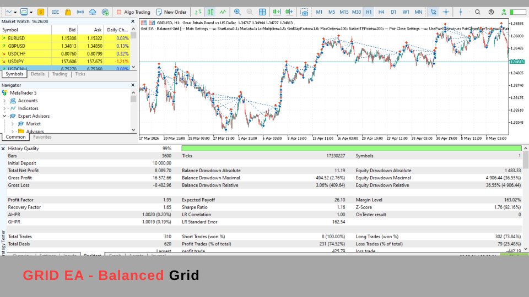Expand the Accounts tree node

(x=4, y=101)
